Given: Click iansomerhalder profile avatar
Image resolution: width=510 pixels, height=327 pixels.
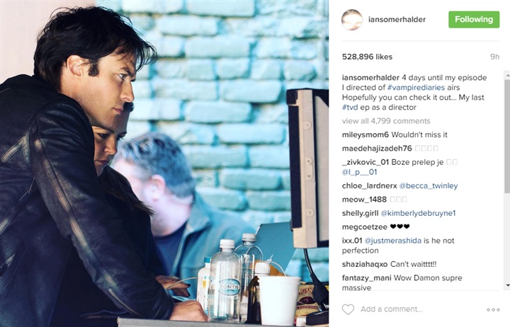Looking at the screenshot, I should pos(352,20).
